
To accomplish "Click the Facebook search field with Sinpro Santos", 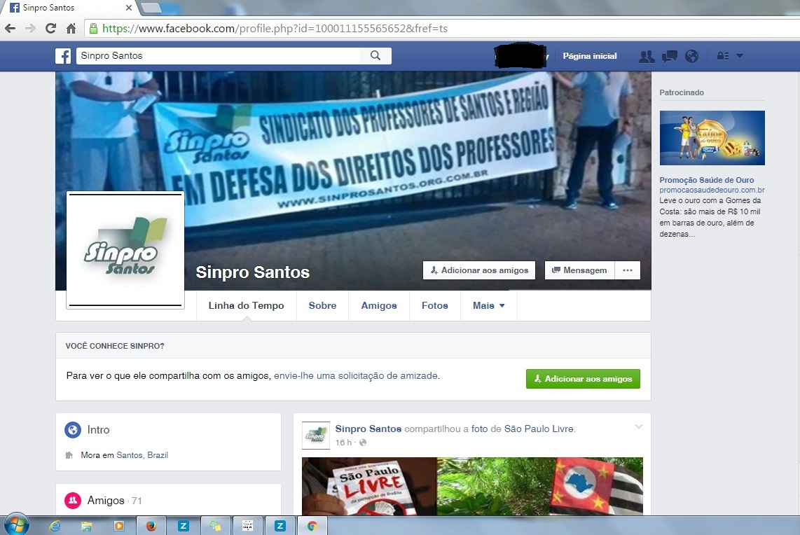I will (218, 55).
